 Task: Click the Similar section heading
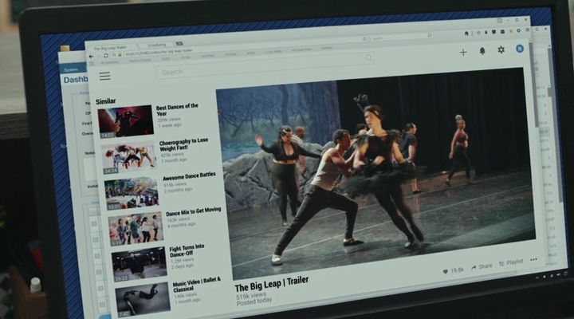coord(105,101)
